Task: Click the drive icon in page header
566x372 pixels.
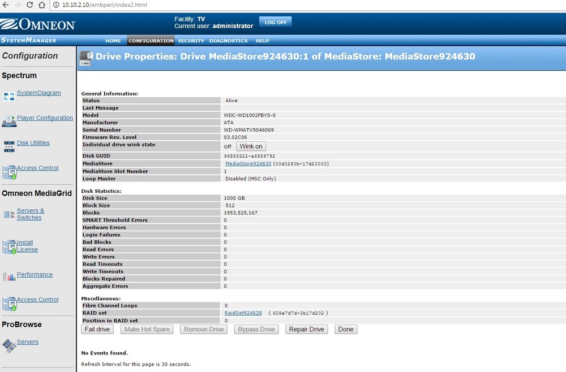Action: 86,58
